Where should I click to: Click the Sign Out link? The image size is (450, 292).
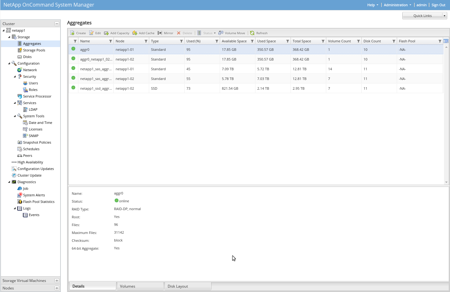click(438, 5)
